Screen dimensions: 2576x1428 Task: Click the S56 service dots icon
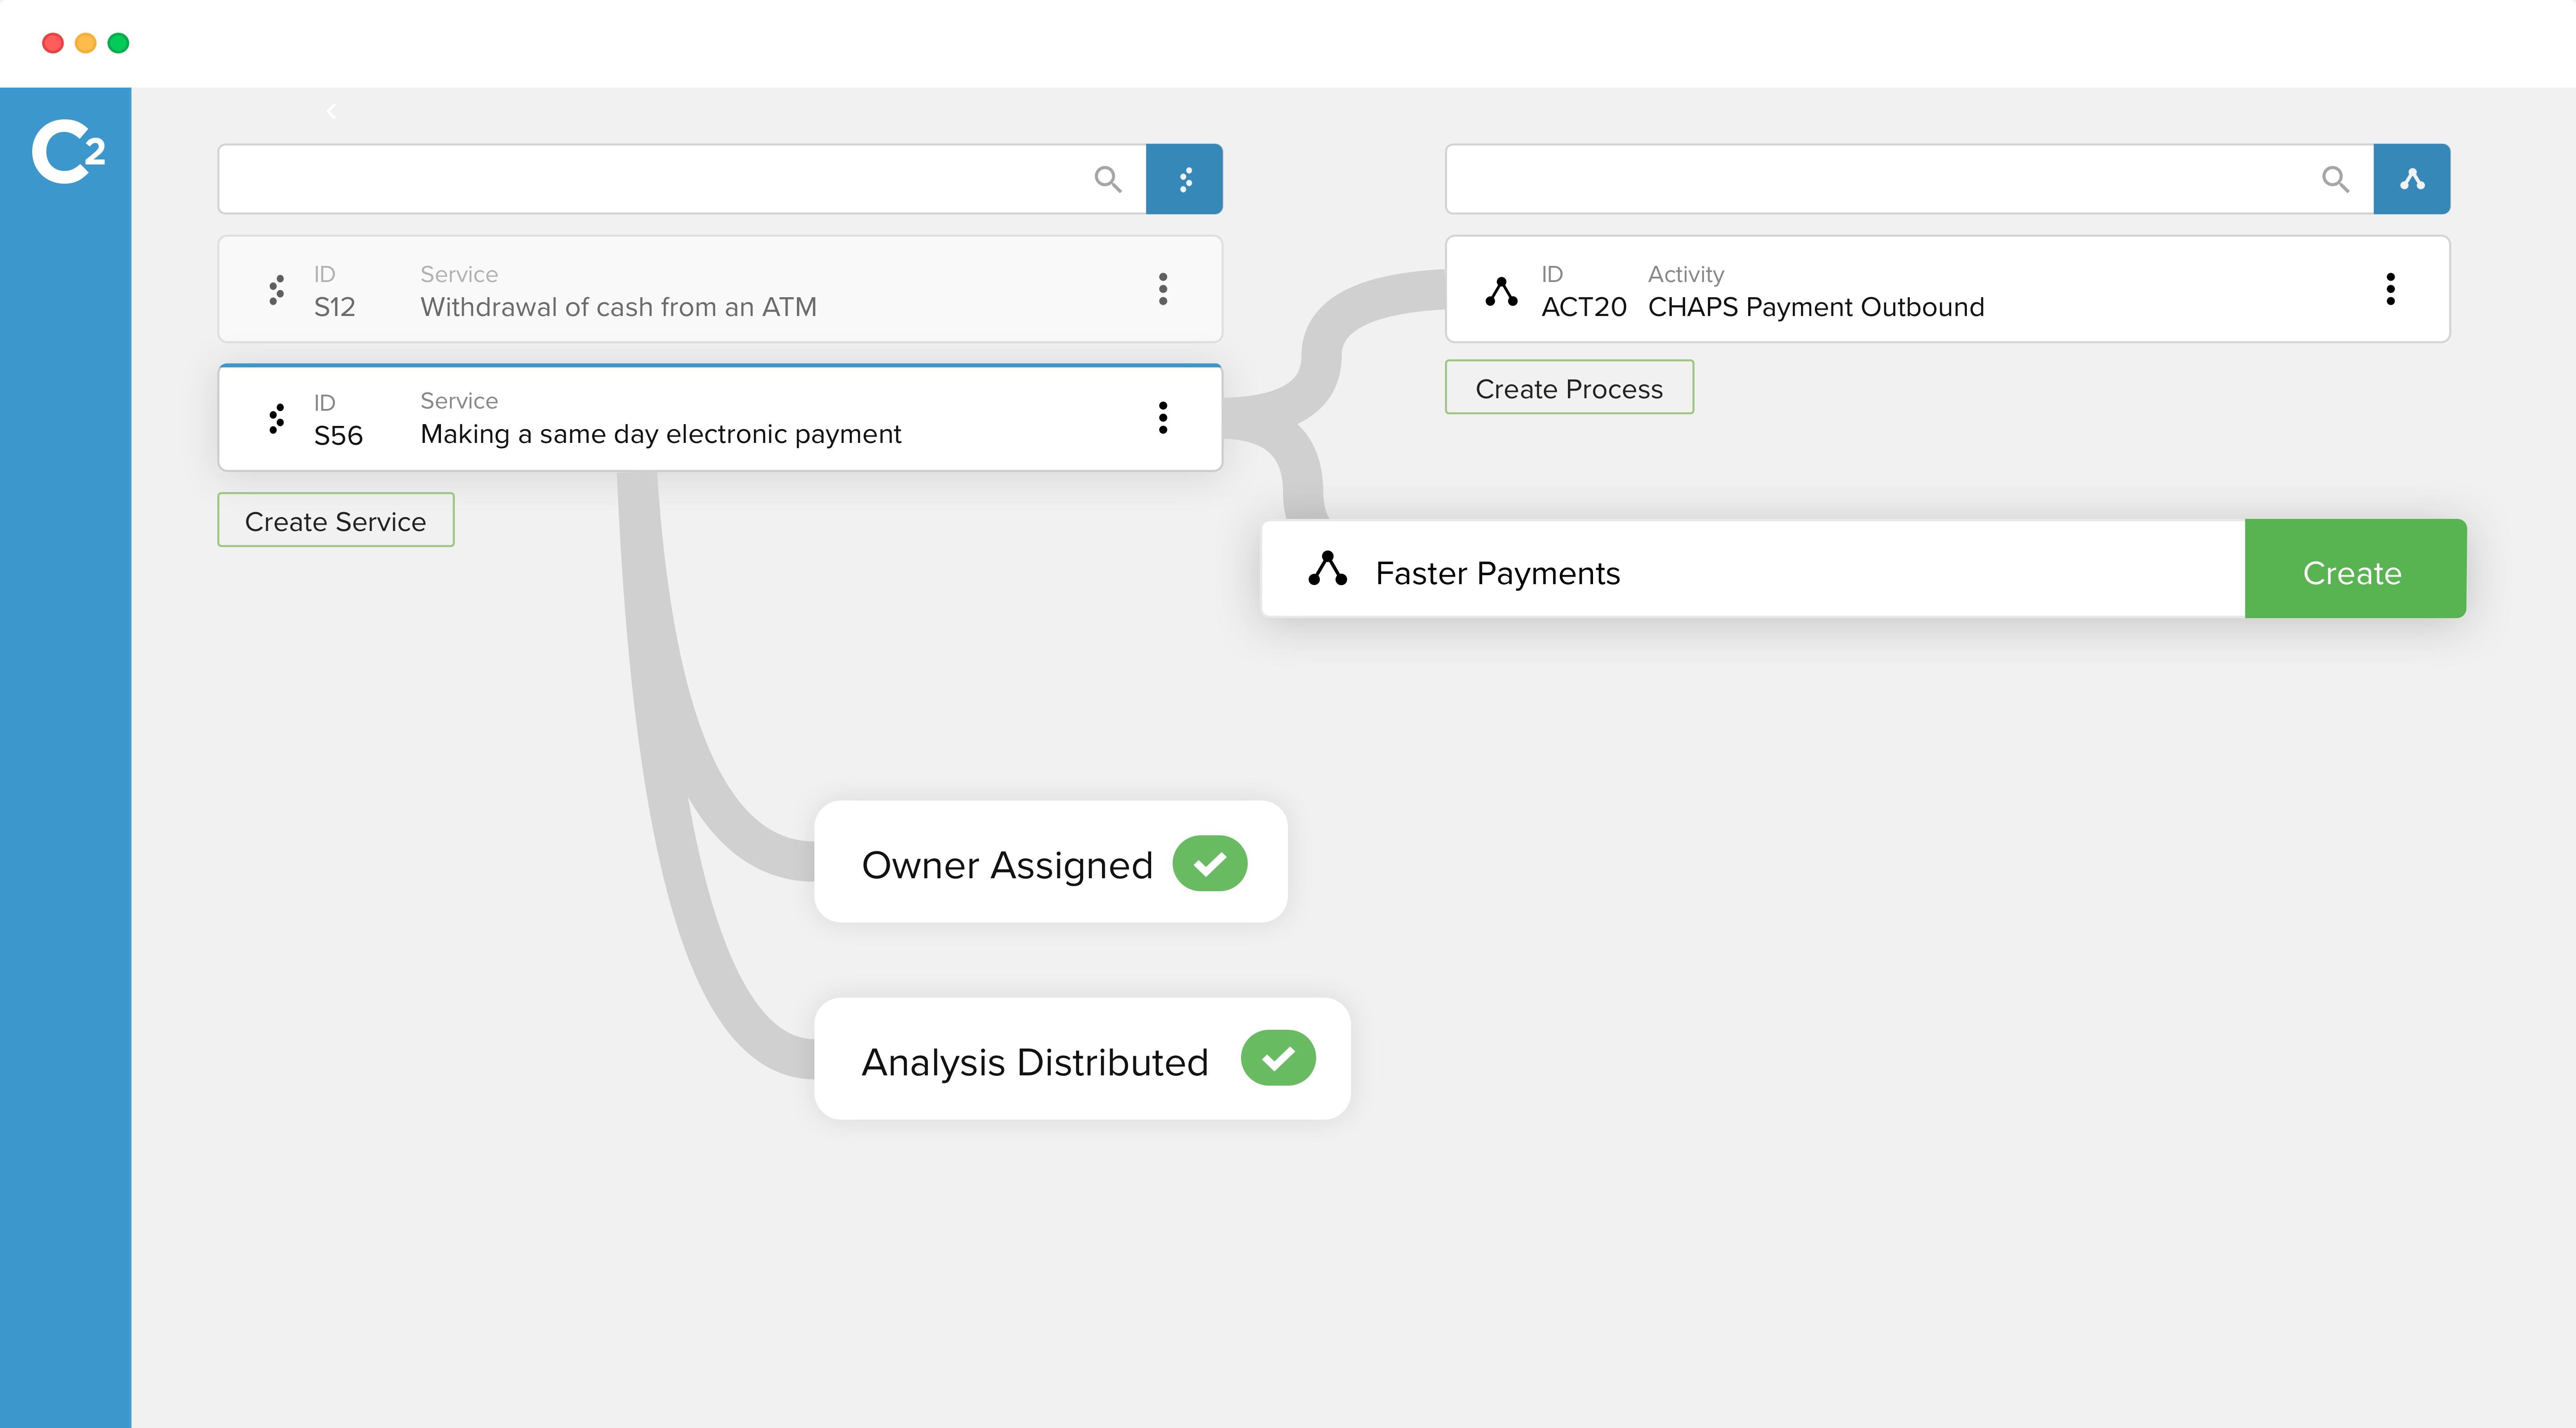coord(277,418)
